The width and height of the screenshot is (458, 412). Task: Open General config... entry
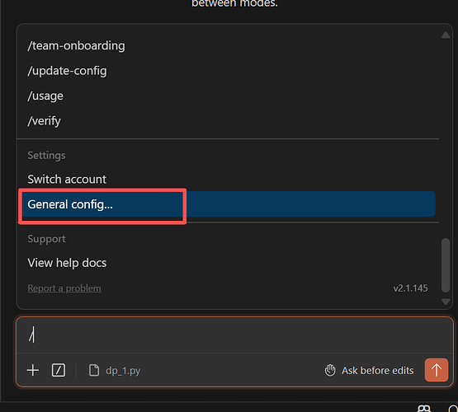coord(228,204)
